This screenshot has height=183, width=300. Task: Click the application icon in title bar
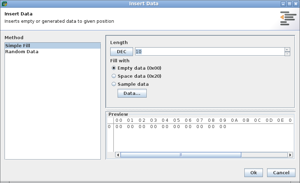(5, 3)
